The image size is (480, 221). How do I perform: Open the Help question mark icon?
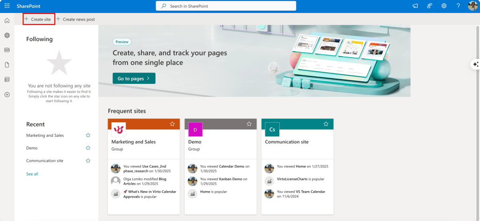coord(458,6)
